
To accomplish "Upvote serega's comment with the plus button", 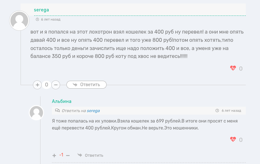I will point(37,85).
